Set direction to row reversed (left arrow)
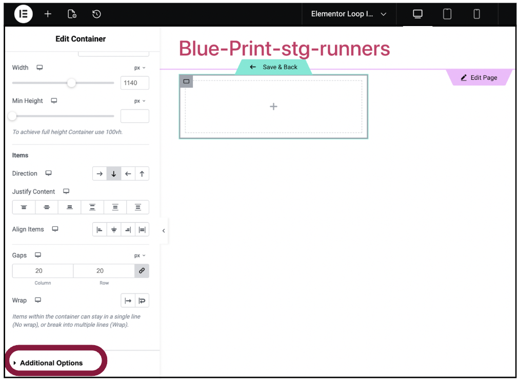 coord(128,174)
